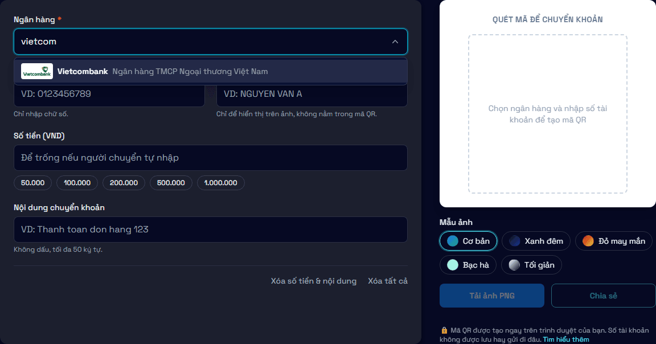656x344 pixels.
Task: Choose the 100.000 quick amount chip
Action: 77,183
